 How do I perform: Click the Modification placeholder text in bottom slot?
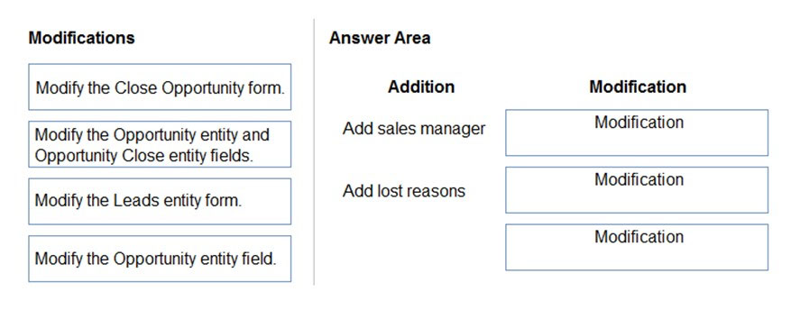tap(639, 237)
